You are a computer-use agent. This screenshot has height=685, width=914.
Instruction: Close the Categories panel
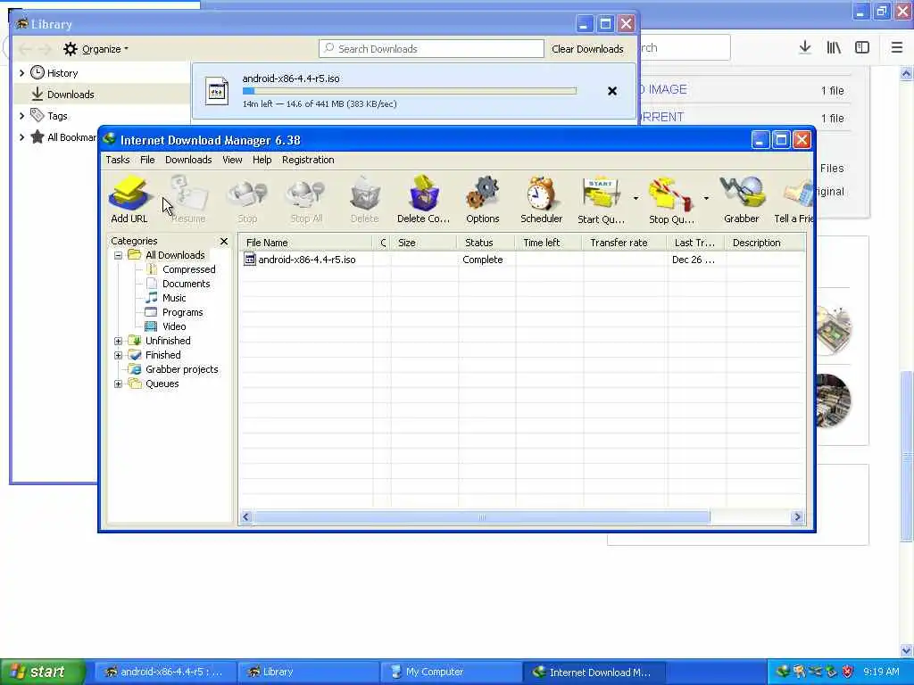[x=224, y=241]
